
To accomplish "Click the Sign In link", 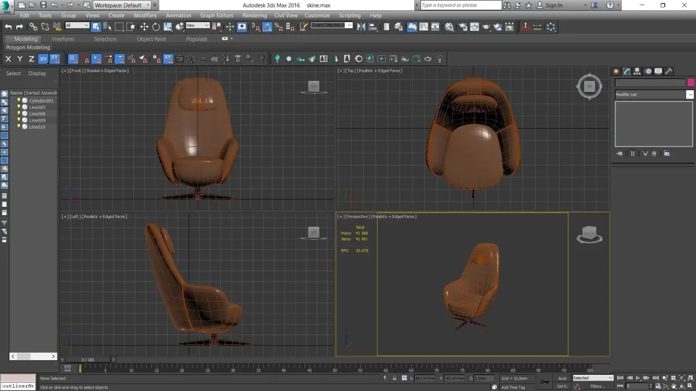I will [554, 5].
